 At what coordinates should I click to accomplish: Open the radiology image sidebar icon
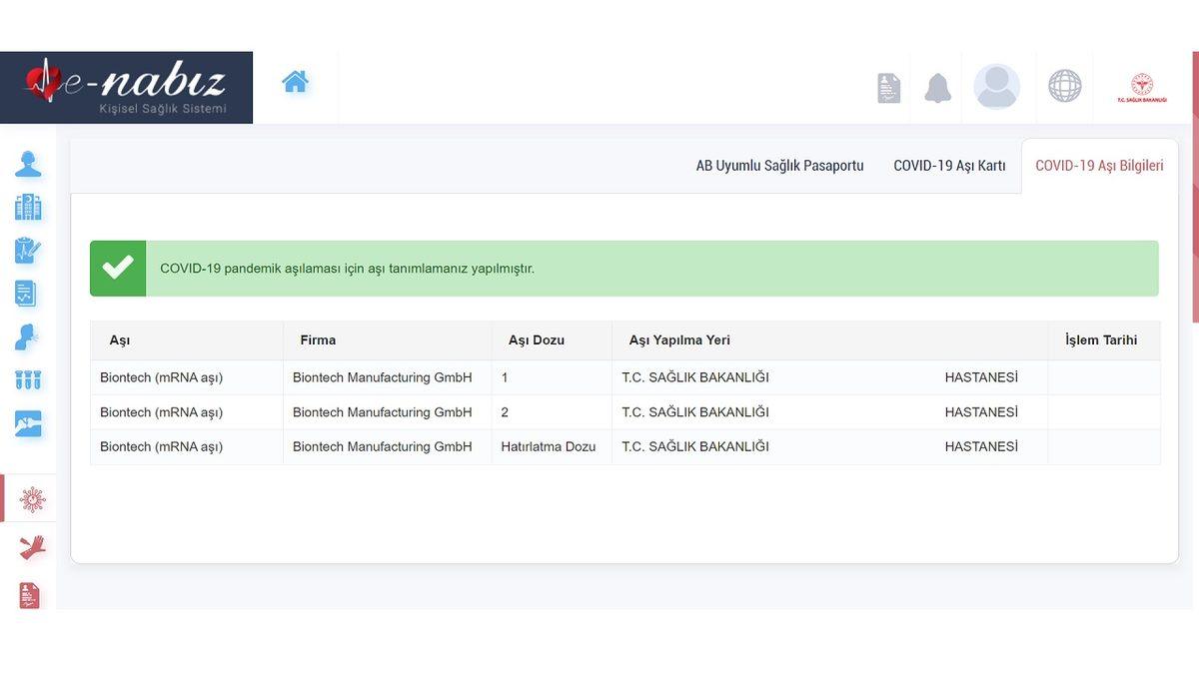pos(28,423)
